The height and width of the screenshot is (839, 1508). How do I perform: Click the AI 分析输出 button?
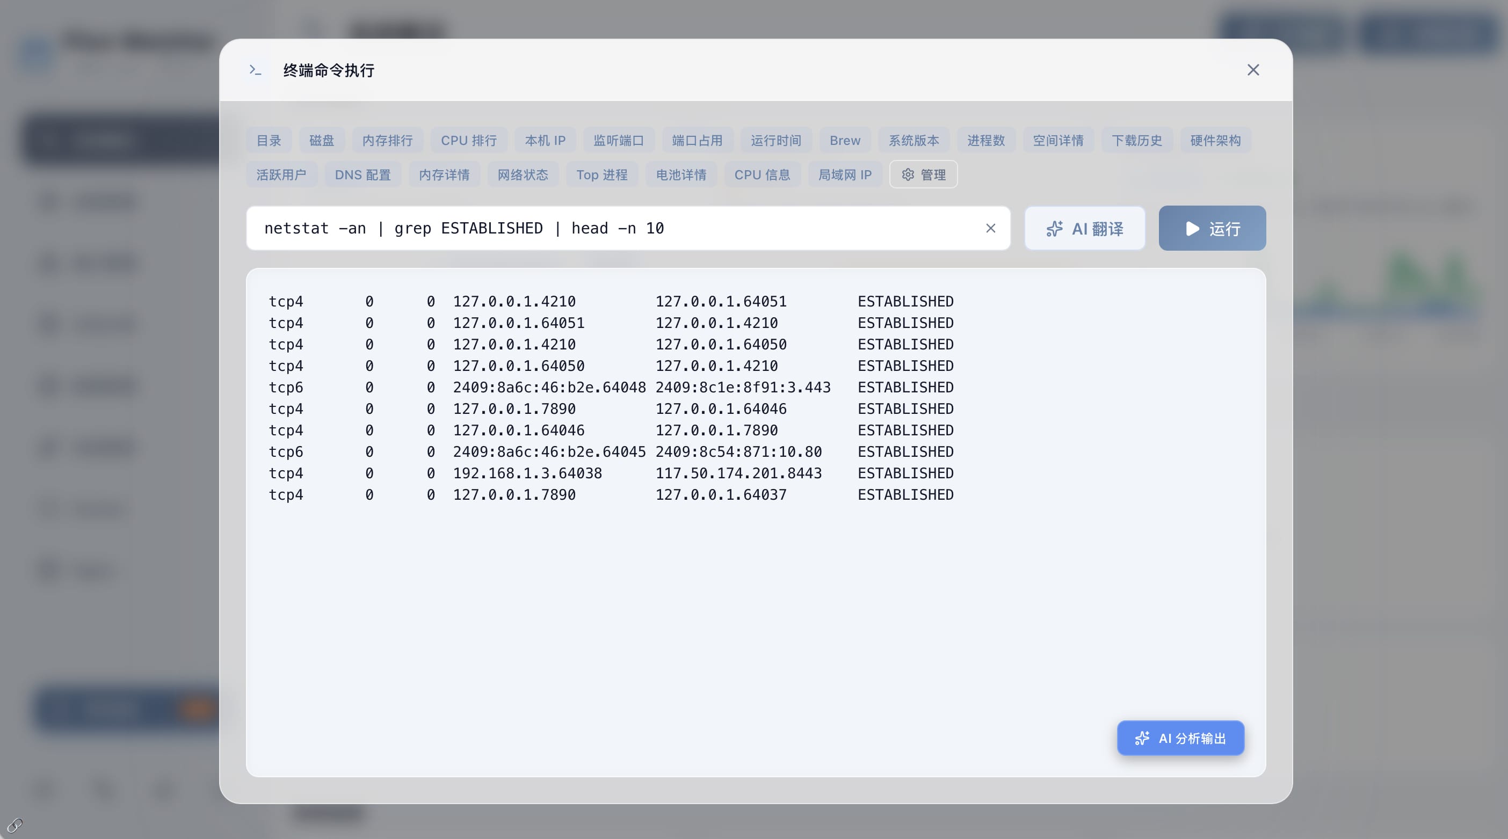1180,739
